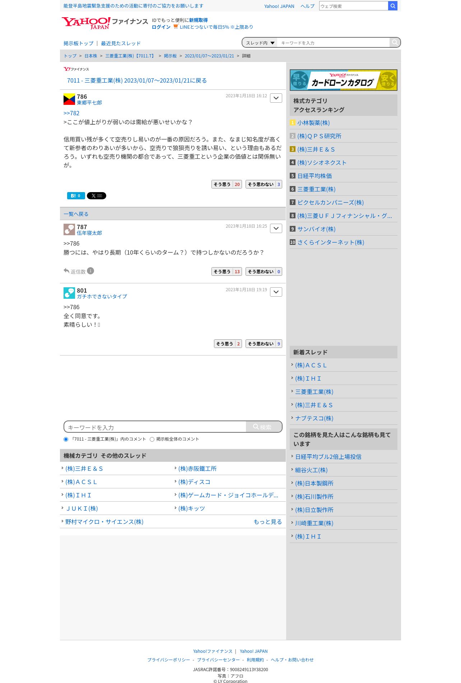This screenshot has height=683, width=461.
Task: Focus the bottom キーワードを入力 search field
Action: point(155,427)
